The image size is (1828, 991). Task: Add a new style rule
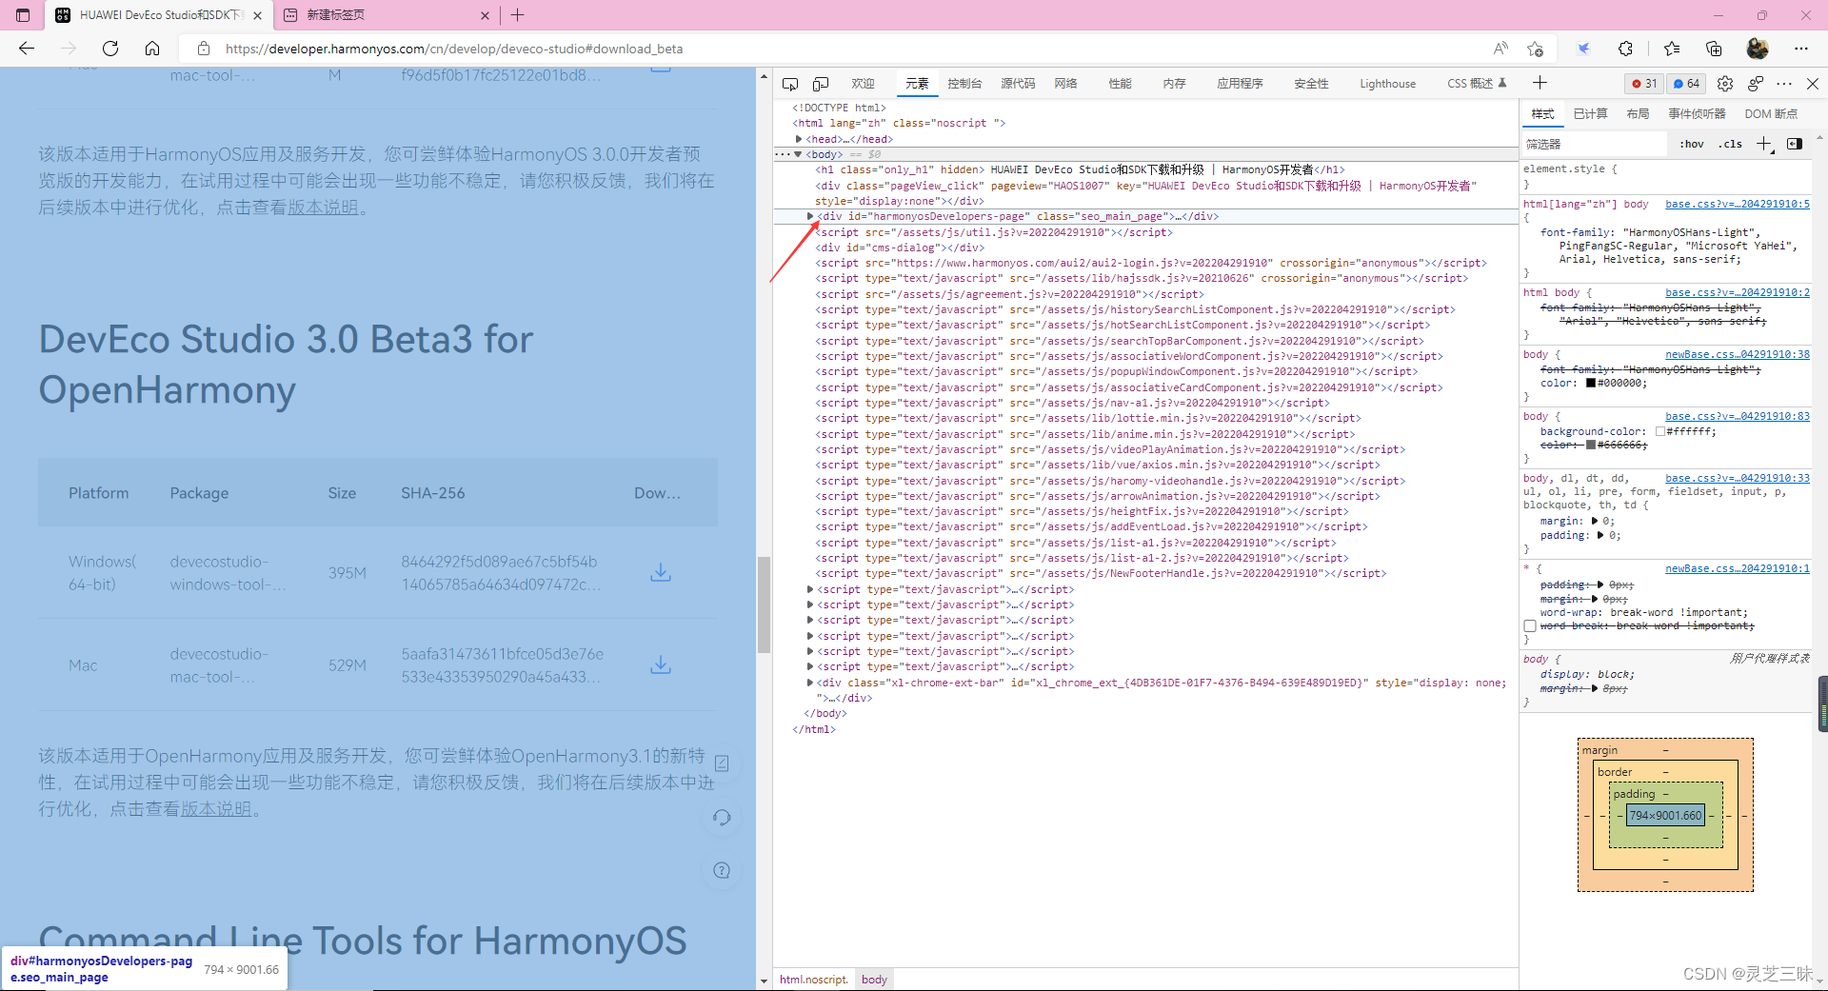click(1764, 144)
